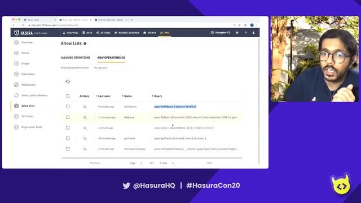
Task: Toggle the select-all header checkbox
Action: [x=68, y=96]
